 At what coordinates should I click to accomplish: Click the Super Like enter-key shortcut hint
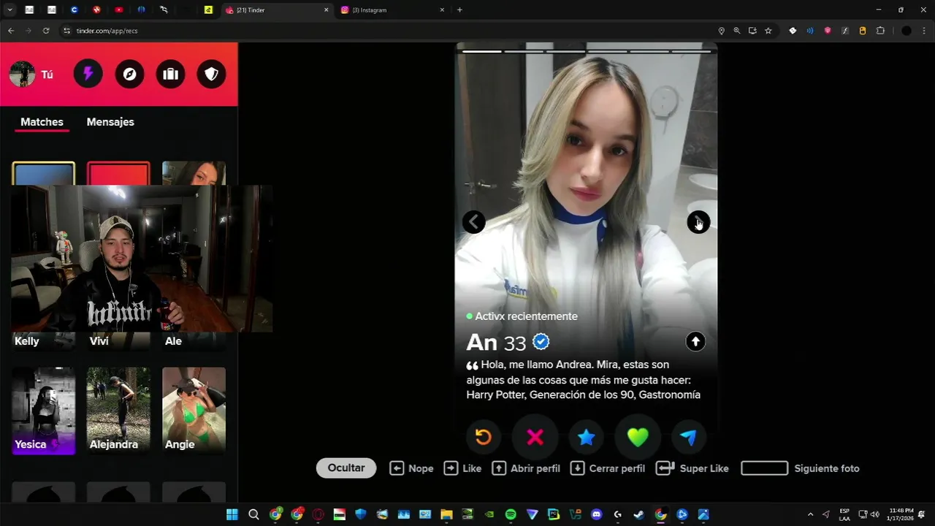[x=692, y=468]
